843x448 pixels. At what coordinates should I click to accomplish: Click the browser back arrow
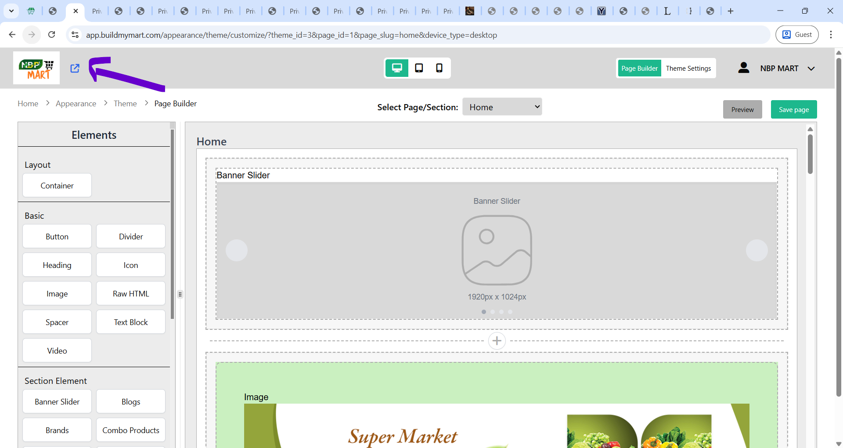coord(12,35)
